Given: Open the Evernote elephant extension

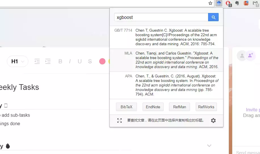Looking at the screenshot, I should (x=237, y=3).
